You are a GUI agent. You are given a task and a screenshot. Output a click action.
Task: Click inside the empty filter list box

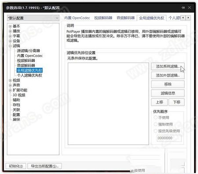(x=108, y=104)
